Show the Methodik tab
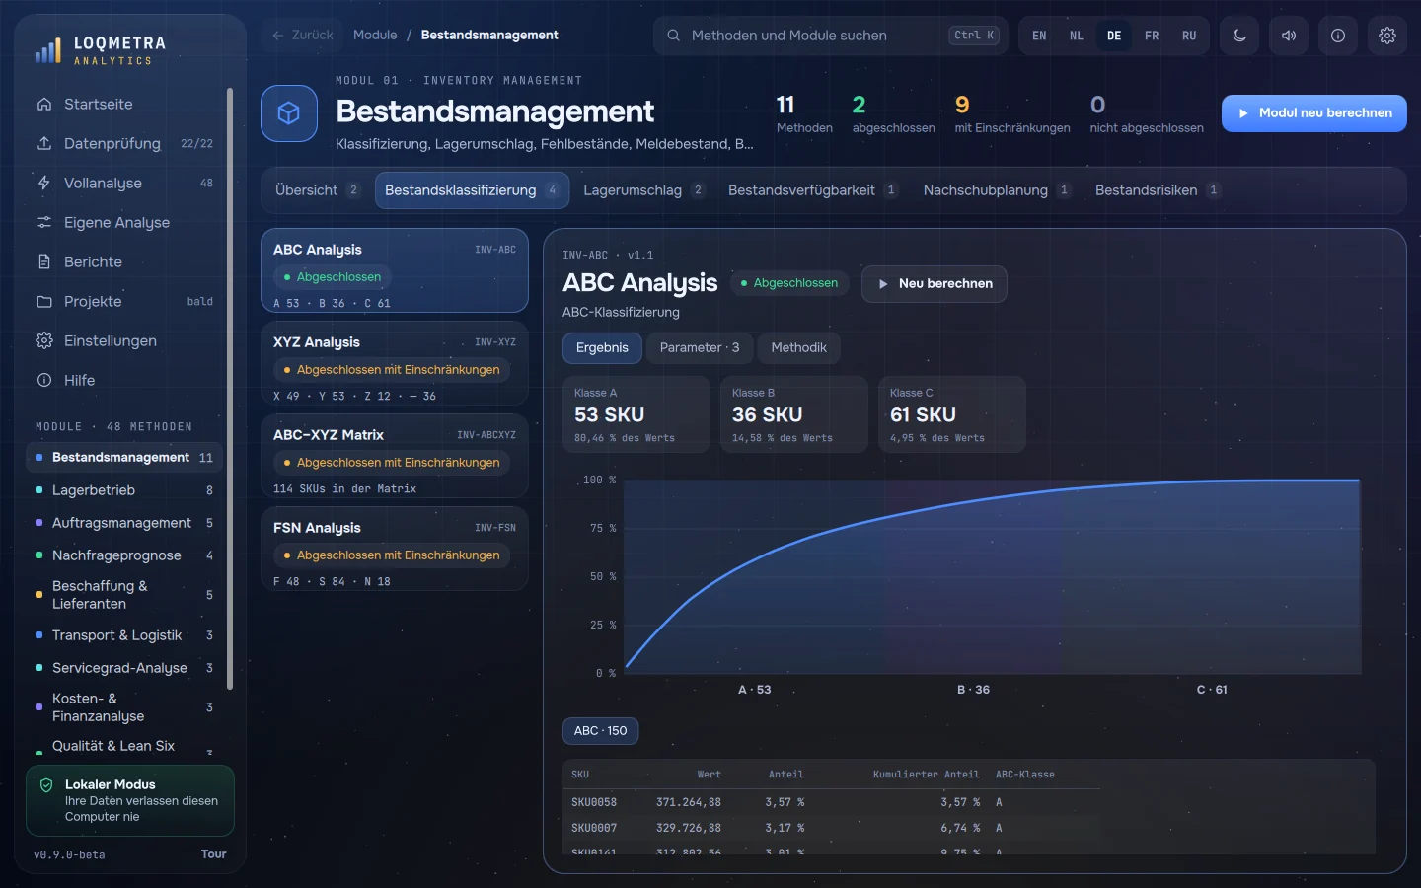The image size is (1421, 888). pyautogui.click(x=798, y=348)
